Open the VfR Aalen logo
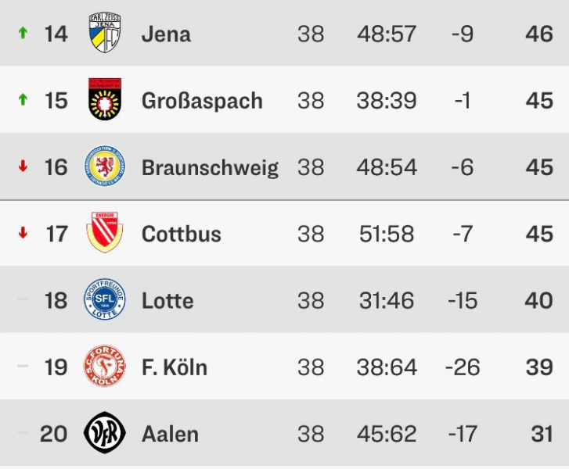The width and height of the screenshot is (569, 469). [104, 433]
